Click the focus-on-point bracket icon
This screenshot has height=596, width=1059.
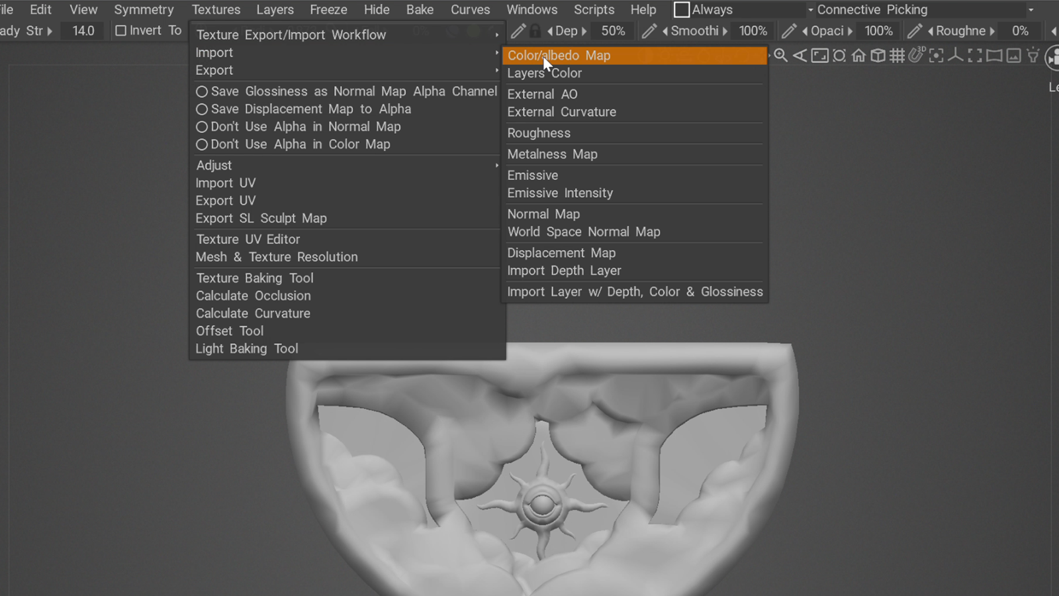pos(936,56)
